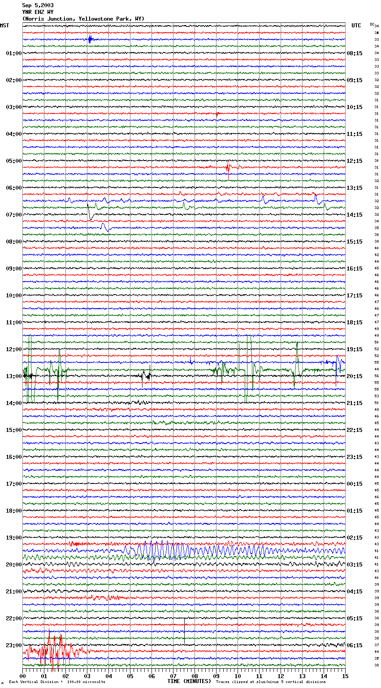Select the '14:00' MST time label
This screenshot has width=381, height=688.
(x=14, y=403)
